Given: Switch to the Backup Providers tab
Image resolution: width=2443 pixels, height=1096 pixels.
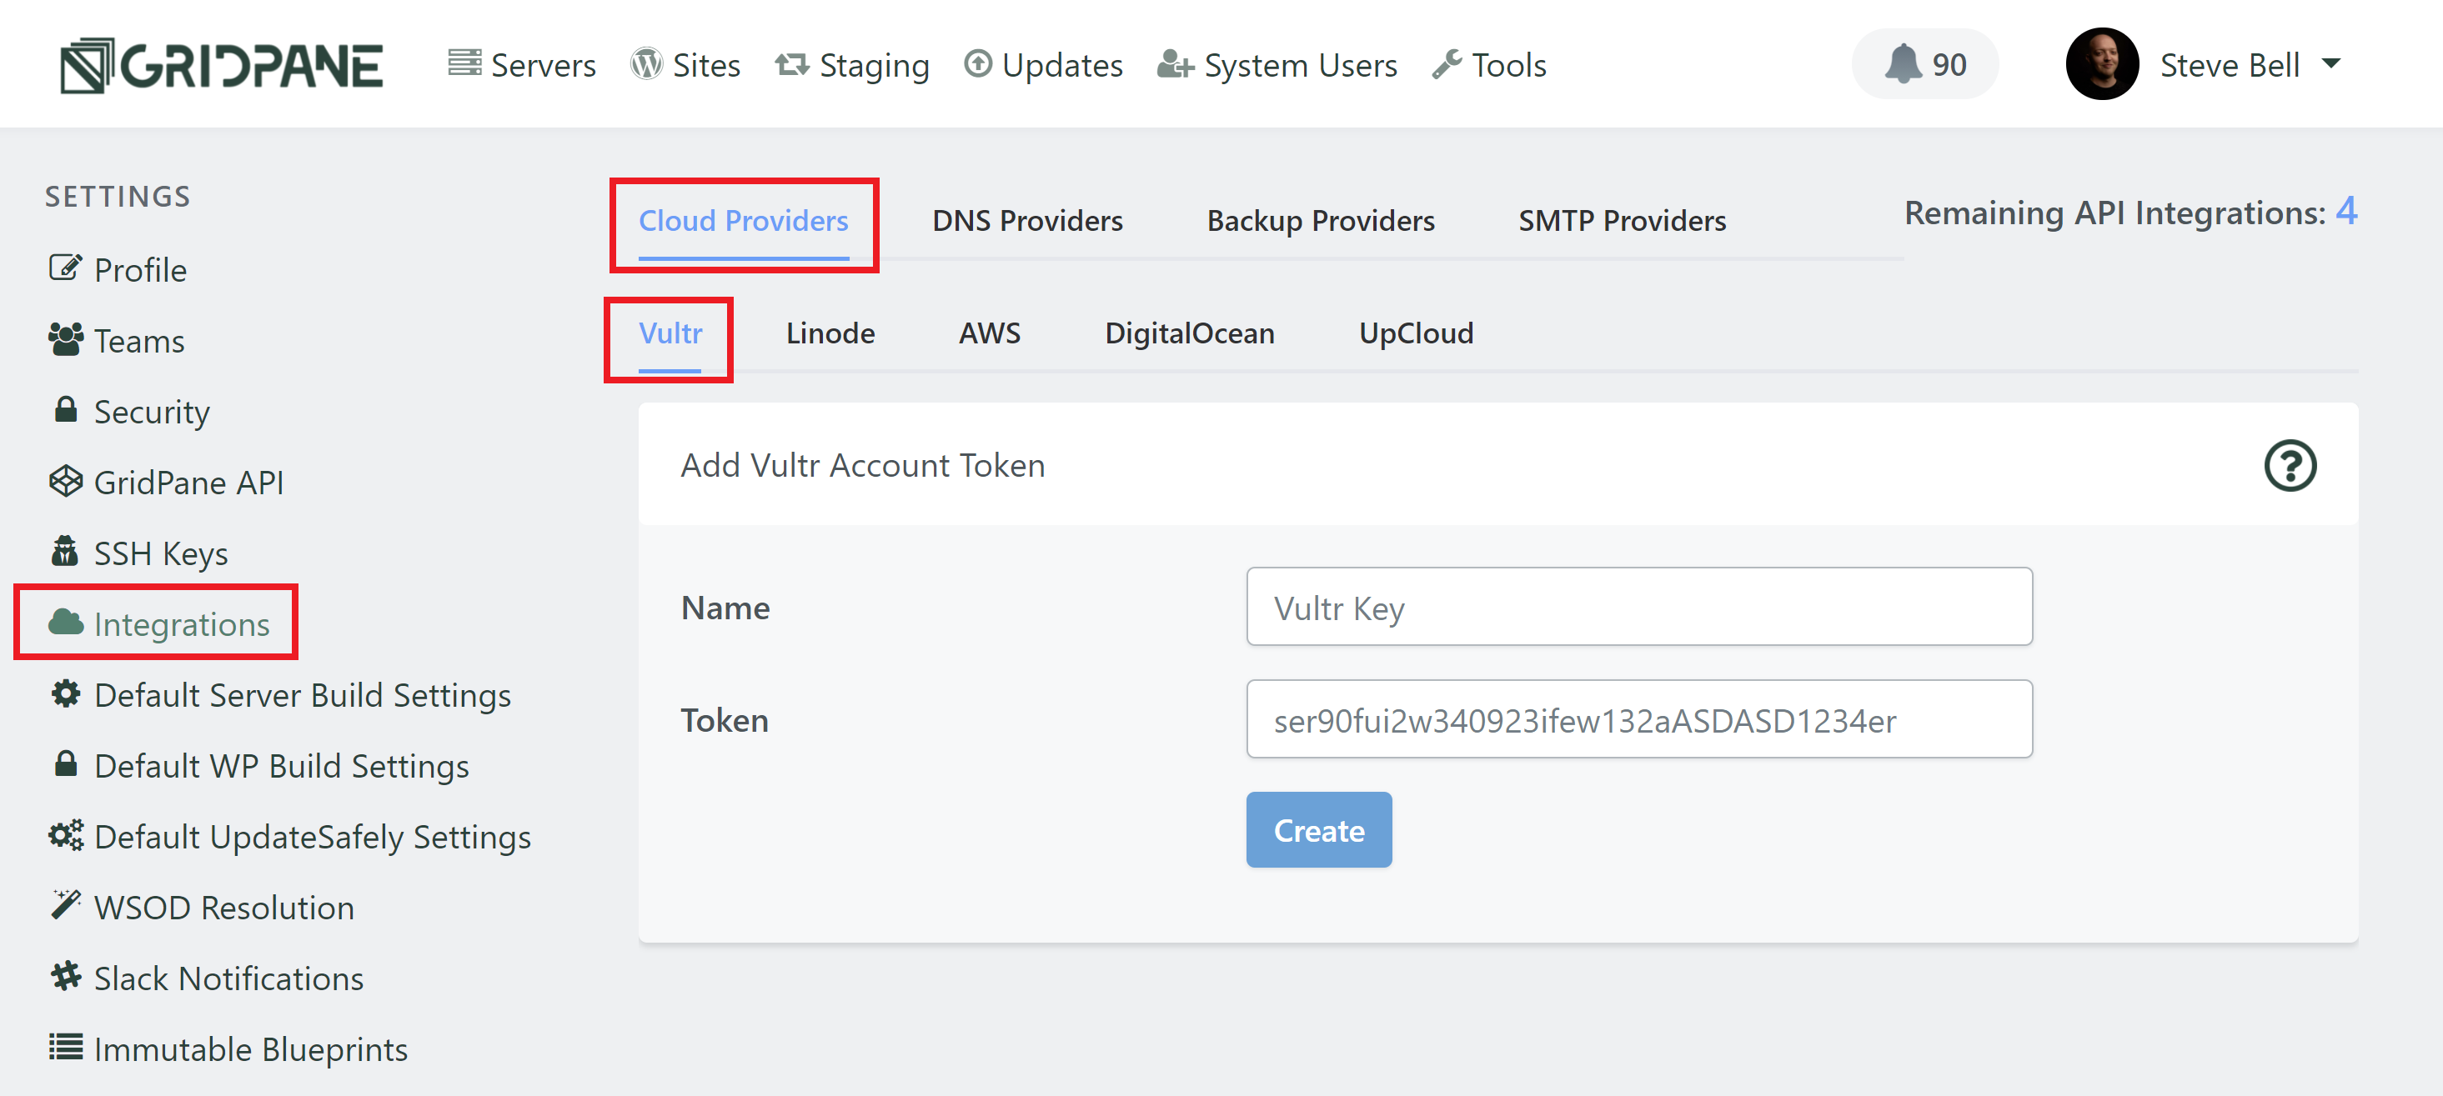Looking at the screenshot, I should click(x=1320, y=220).
